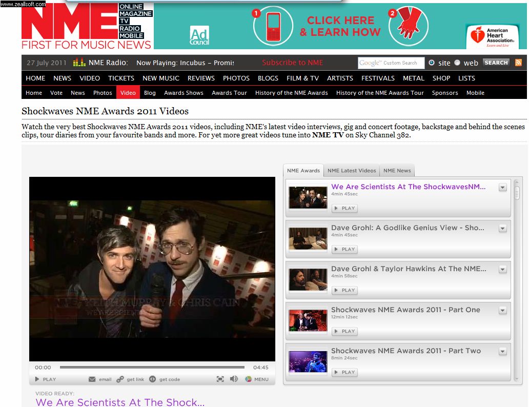Image resolution: width=529 pixels, height=407 pixels.
Task: Open the REVIEWS menu item
Action: pos(201,78)
